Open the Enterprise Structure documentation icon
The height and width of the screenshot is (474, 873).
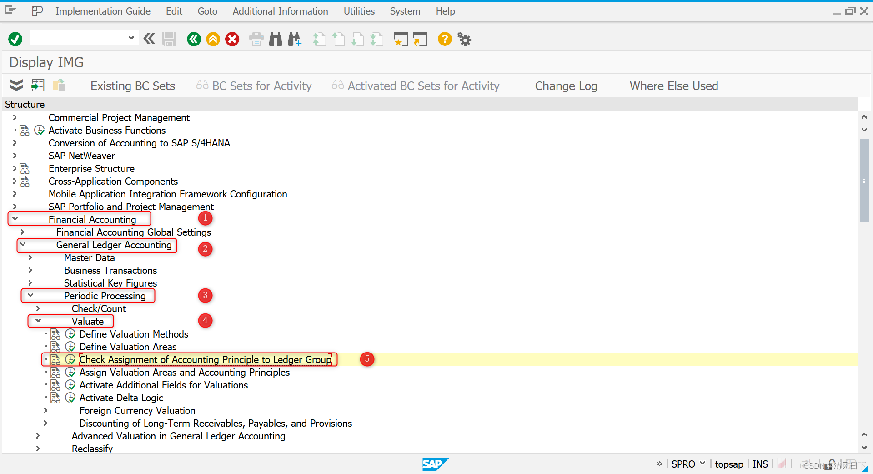(x=25, y=169)
